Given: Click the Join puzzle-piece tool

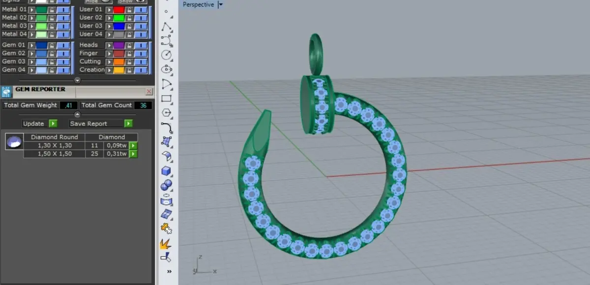Looking at the screenshot, I should click(x=166, y=228).
